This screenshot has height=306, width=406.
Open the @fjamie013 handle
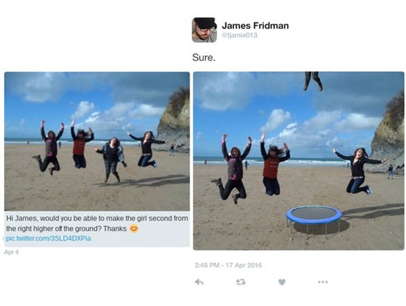point(240,35)
